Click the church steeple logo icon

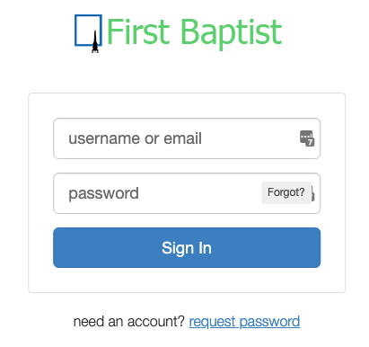[x=95, y=42]
